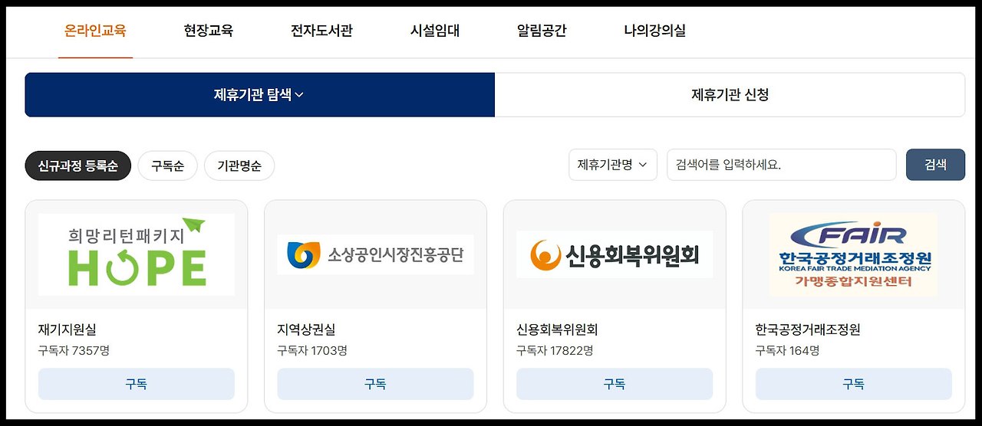Click the 구독자 7357명 count
Viewport: 982px width, 426px height.
(x=74, y=351)
